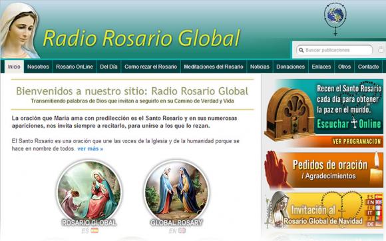Image resolution: width=386 pixels, height=241 pixels.
Task: Open the Inicio tab
Action: [x=14, y=67]
